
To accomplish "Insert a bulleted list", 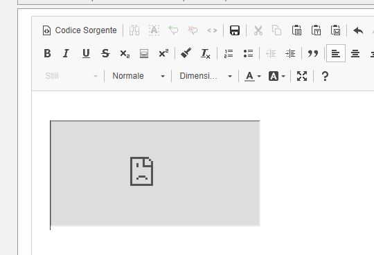I will 248,53.
